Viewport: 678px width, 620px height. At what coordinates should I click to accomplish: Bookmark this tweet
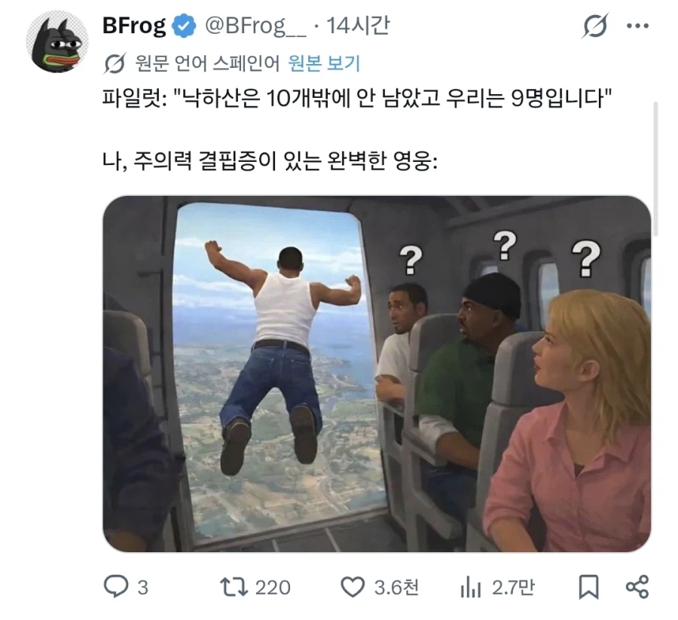click(588, 587)
